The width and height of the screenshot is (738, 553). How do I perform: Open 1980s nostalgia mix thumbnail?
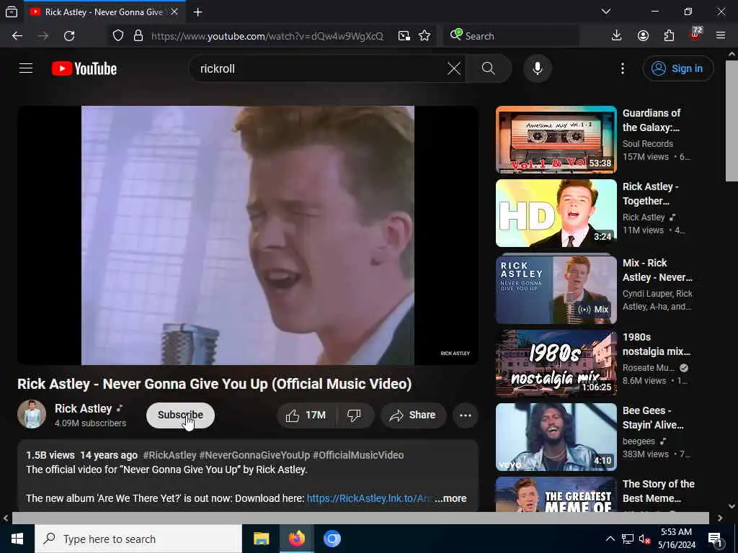[x=556, y=363]
